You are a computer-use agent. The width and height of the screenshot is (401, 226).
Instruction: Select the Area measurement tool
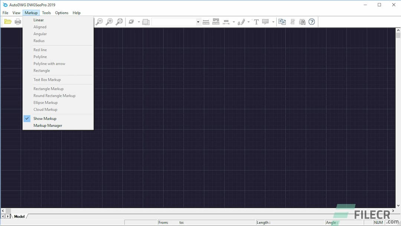pos(216,22)
